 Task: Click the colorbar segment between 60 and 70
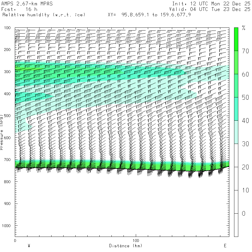click(x=236, y=62)
